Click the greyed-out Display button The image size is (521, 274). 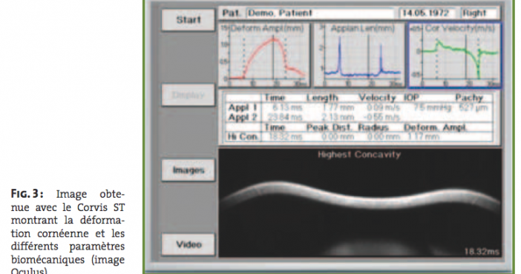[189, 96]
